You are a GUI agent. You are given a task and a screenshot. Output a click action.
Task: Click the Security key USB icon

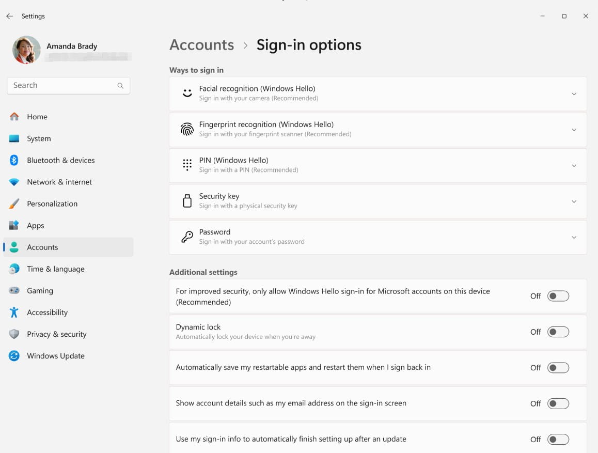pyautogui.click(x=187, y=200)
